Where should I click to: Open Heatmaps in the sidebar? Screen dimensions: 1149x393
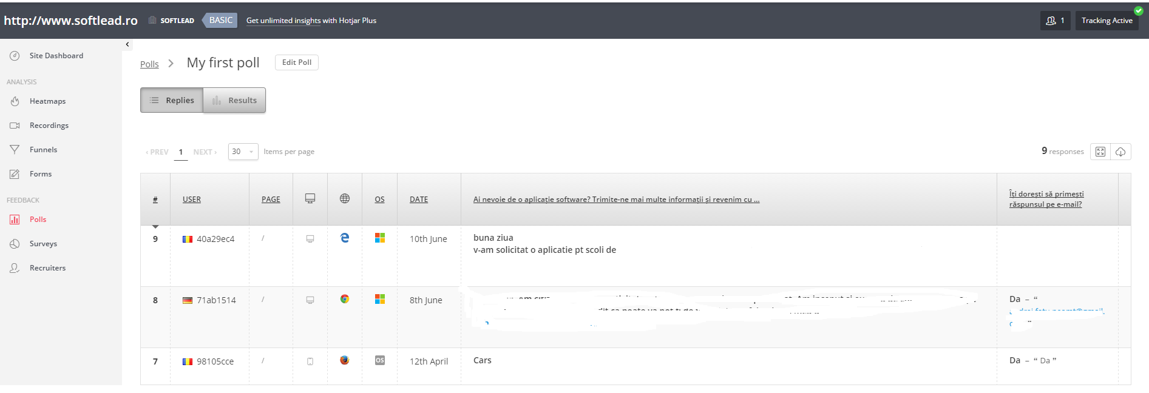tap(47, 101)
